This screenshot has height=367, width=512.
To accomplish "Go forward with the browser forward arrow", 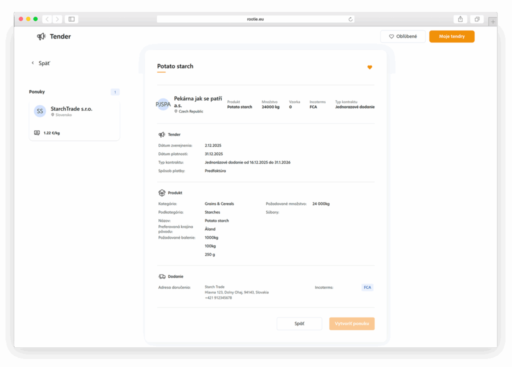I will (x=57, y=19).
